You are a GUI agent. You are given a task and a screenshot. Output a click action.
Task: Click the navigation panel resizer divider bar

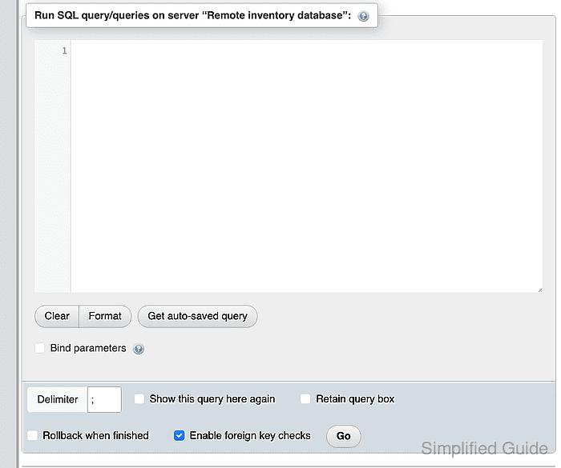pyautogui.click(x=17, y=234)
